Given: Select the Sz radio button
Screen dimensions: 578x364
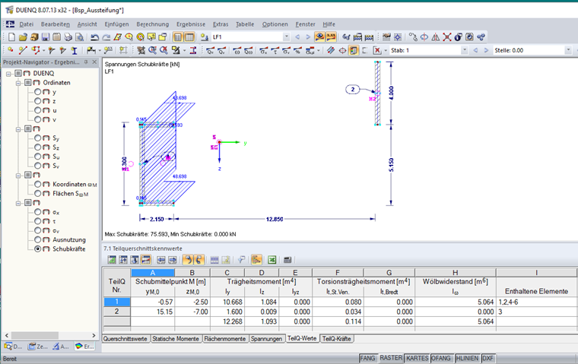Looking at the screenshot, I should coord(37,147).
